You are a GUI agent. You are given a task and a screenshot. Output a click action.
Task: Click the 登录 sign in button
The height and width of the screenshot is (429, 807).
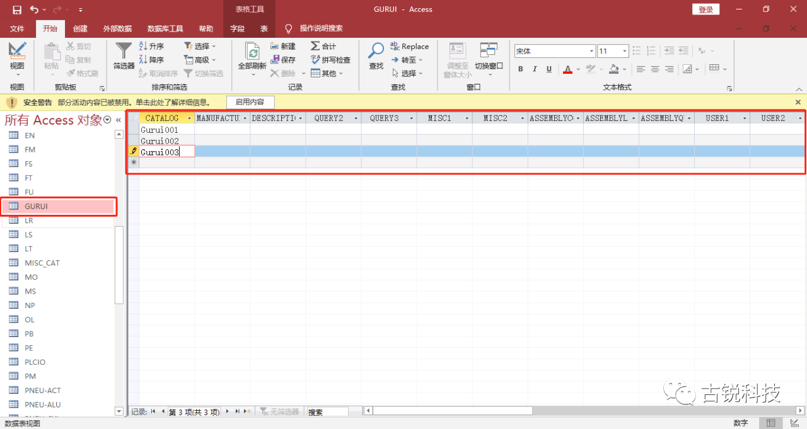(706, 9)
